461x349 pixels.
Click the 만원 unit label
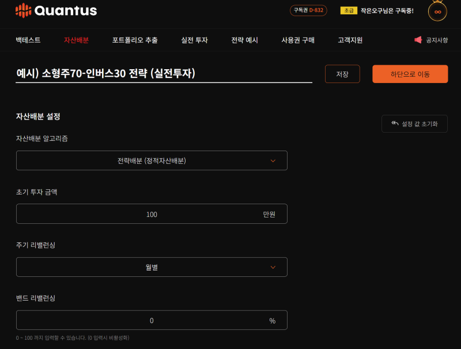[269, 214]
